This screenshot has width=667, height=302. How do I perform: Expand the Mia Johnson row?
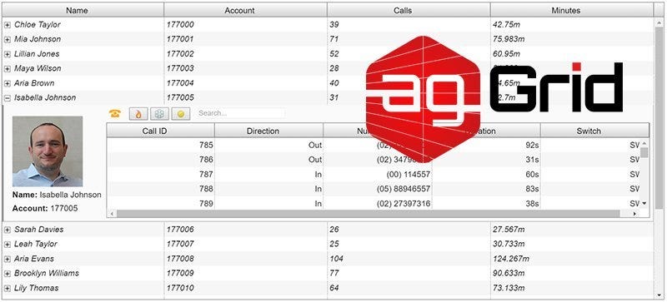[8, 39]
